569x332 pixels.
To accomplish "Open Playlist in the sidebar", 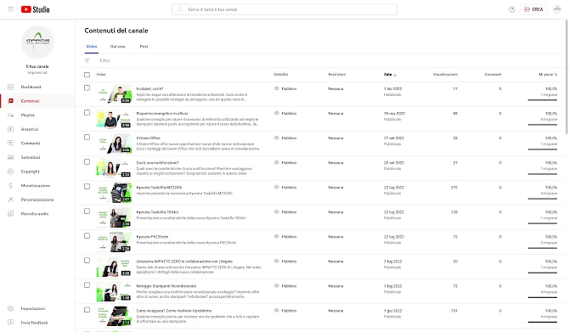I will (37, 115).
